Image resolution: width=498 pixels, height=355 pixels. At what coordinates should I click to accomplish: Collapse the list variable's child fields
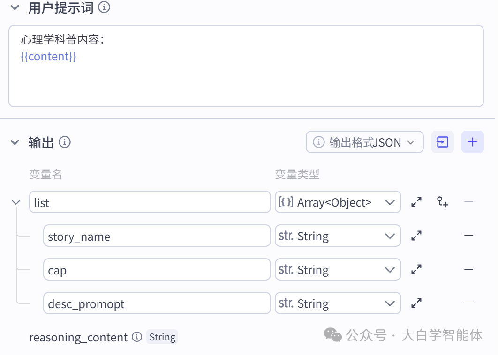pos(15,202)
